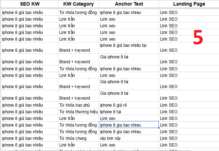
Task: Click the Landing Page column header
Action: 189,4
